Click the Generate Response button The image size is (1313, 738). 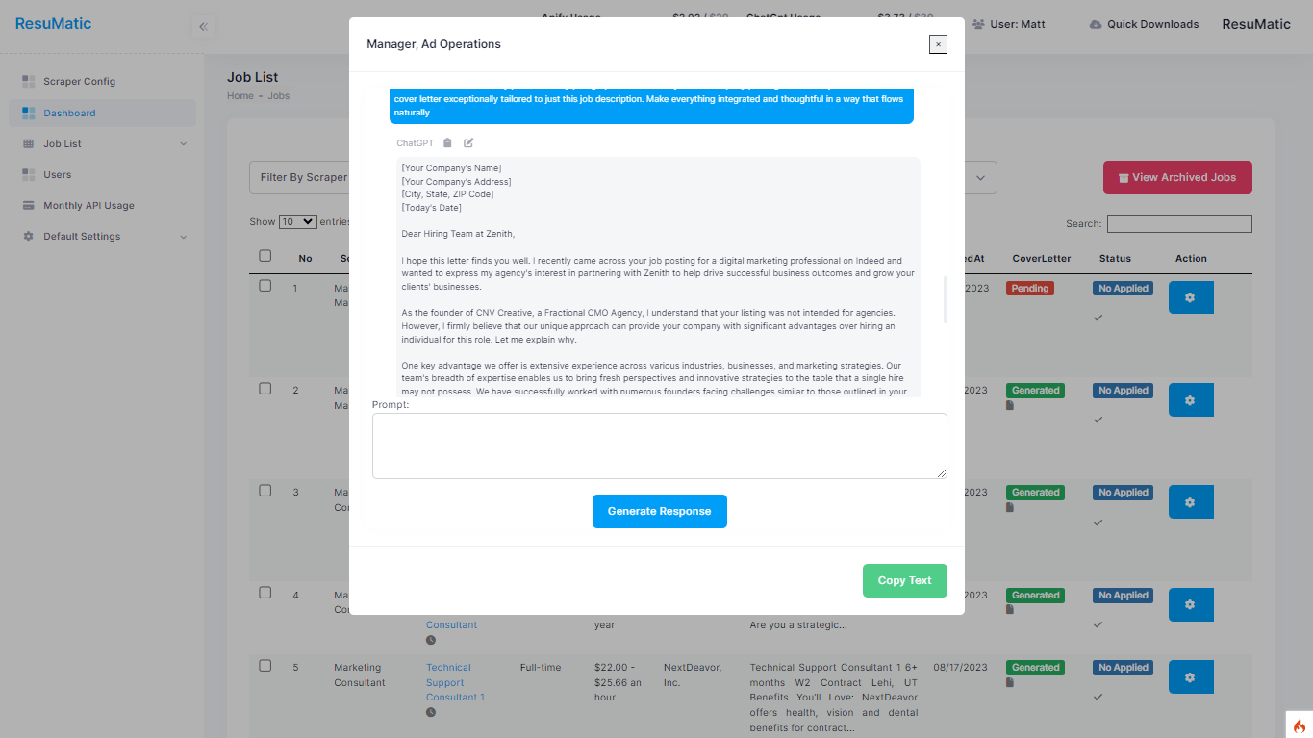click(659, 512)
